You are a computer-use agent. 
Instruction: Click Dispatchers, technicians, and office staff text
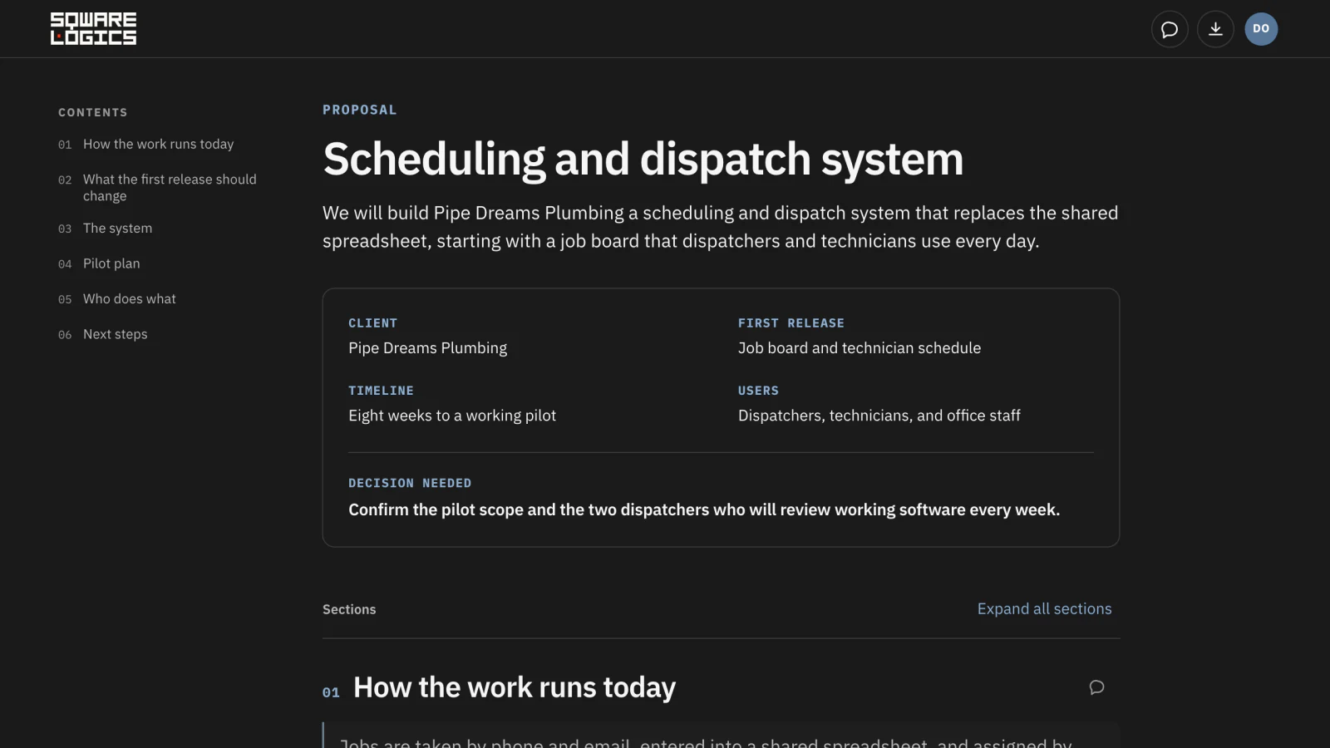pos(879,416)
